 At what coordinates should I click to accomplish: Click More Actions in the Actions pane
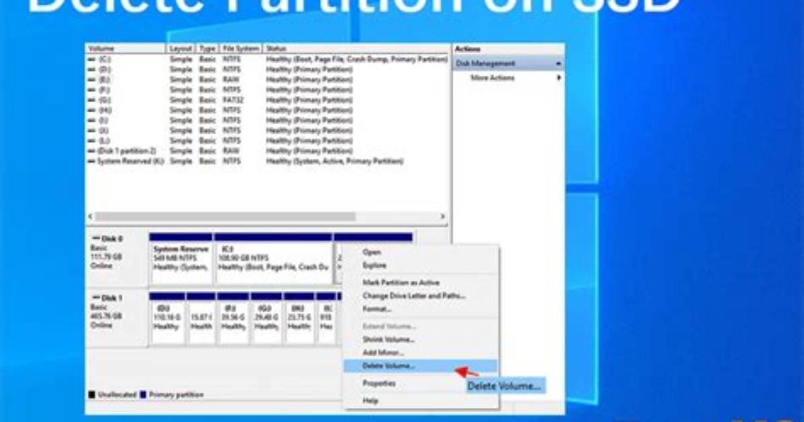[x=492, y=78]
